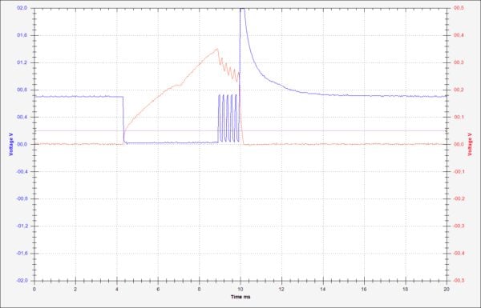This screenshot has width=481, height=308.
Task: Click the 00,5 top red axis value
Action: pos(459,8)
